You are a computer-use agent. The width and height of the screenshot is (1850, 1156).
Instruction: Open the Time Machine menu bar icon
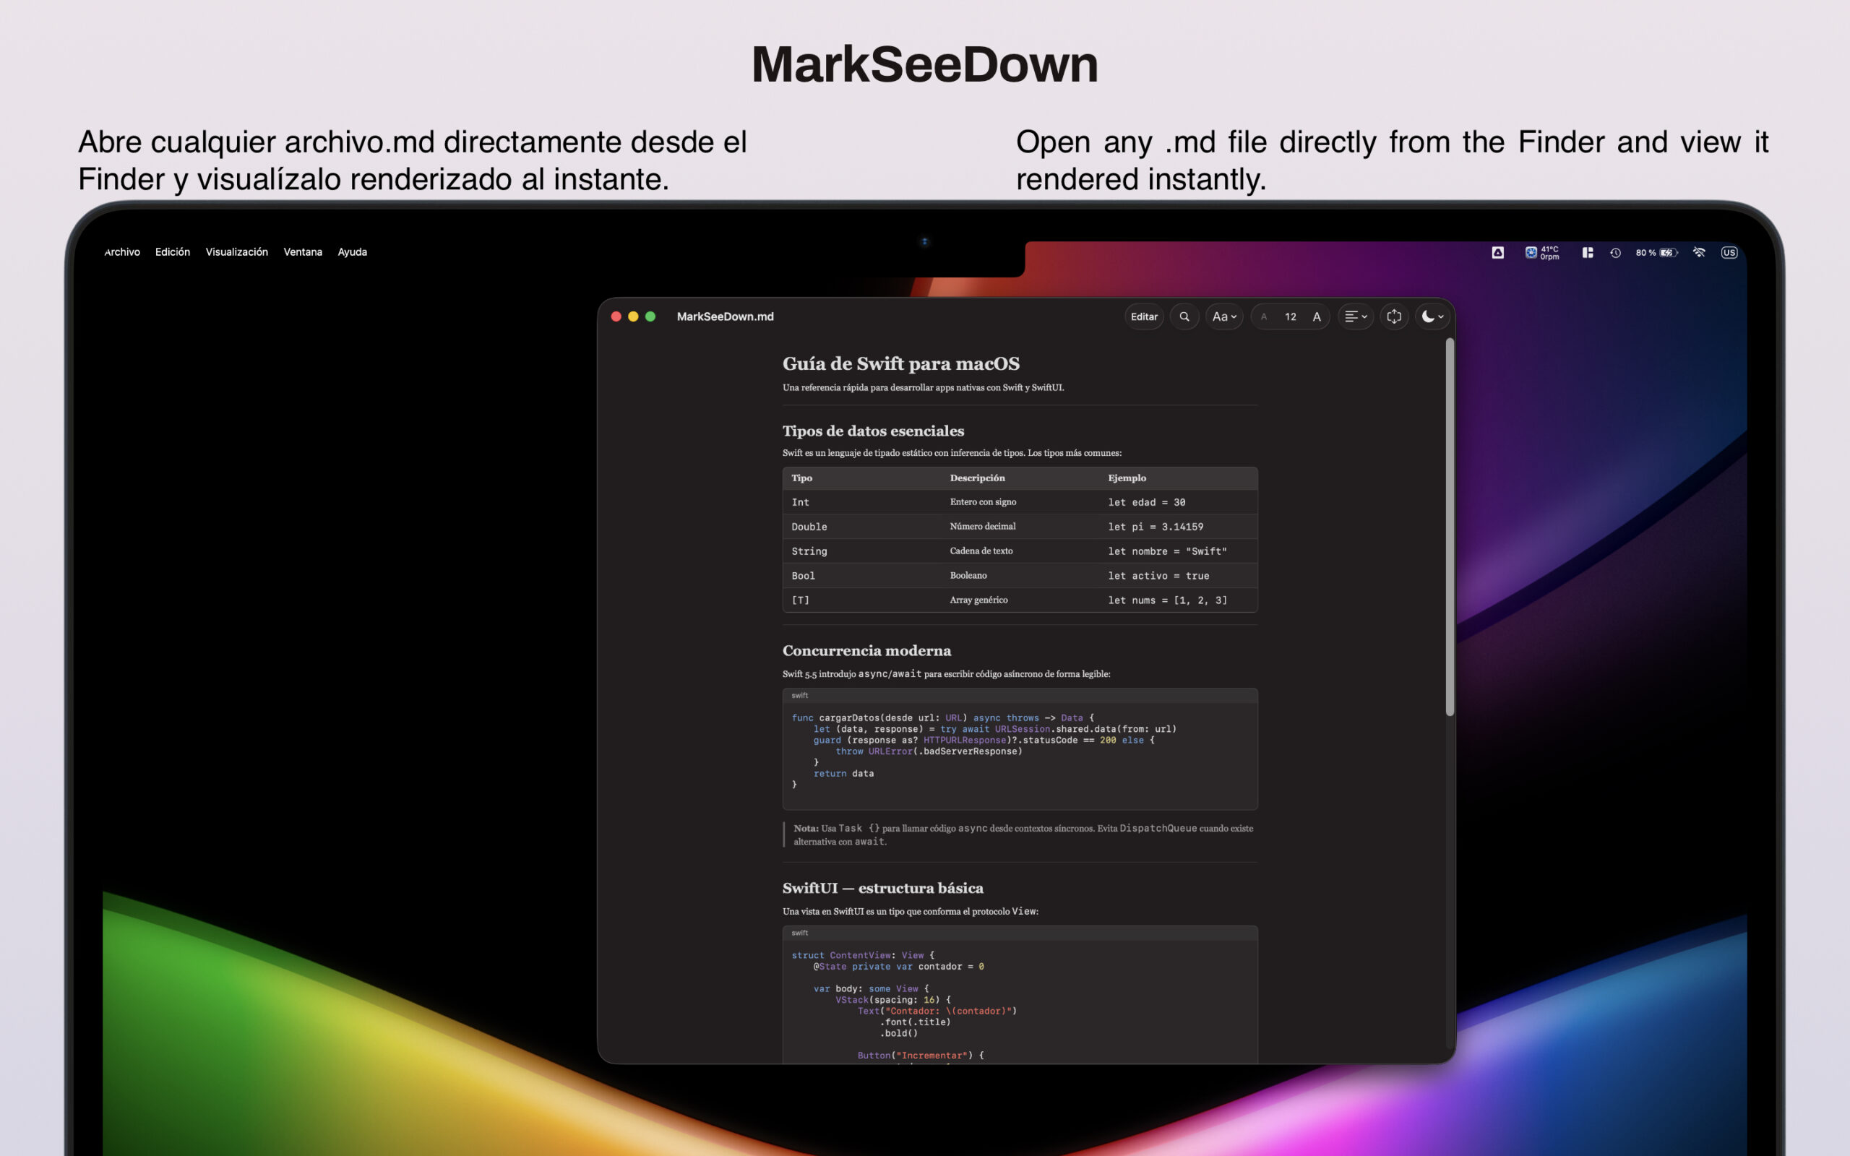(1615, 252)
